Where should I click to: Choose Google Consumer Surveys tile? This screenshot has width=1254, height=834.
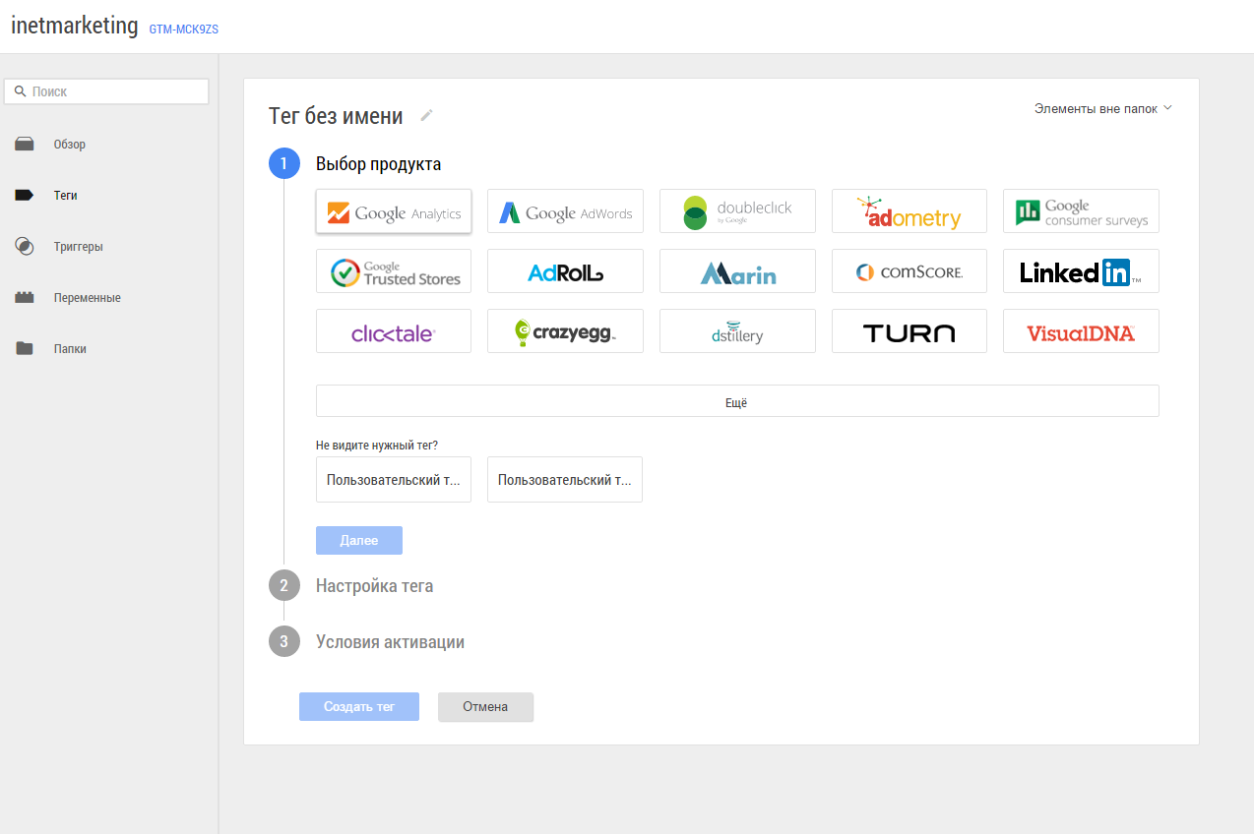(1081, 211)
